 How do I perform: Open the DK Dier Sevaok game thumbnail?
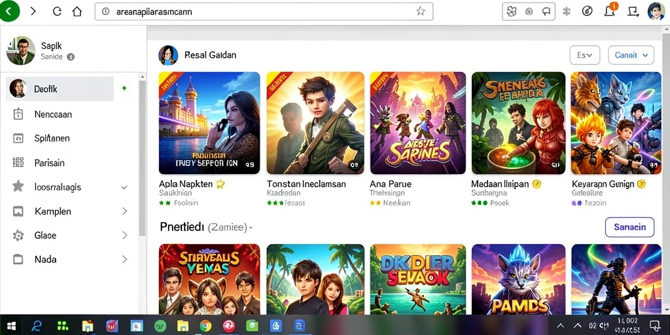coord(418,279)
